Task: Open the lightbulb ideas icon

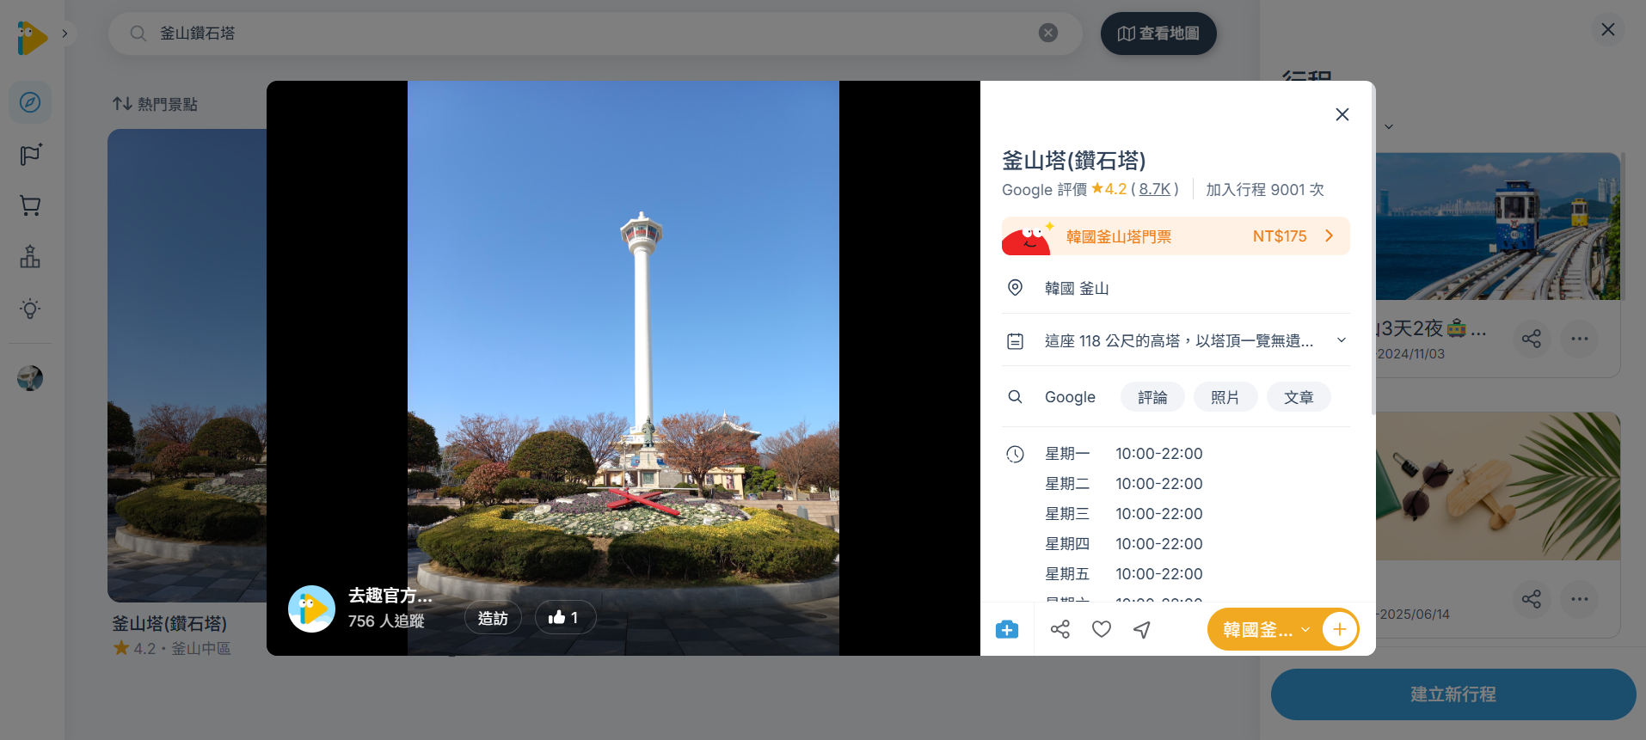Action: pos(30,309)
